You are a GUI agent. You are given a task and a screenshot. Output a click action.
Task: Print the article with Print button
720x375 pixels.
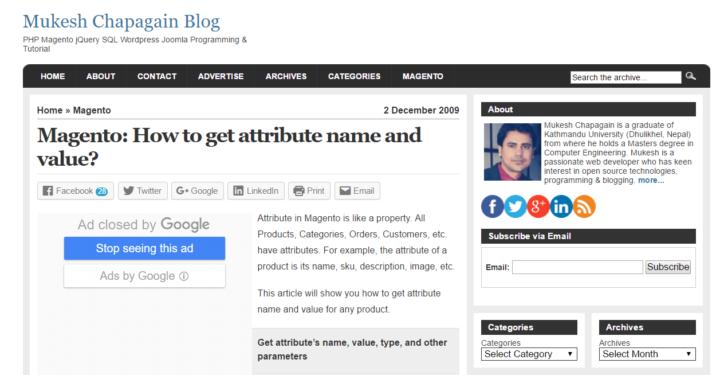click(309, 191)
